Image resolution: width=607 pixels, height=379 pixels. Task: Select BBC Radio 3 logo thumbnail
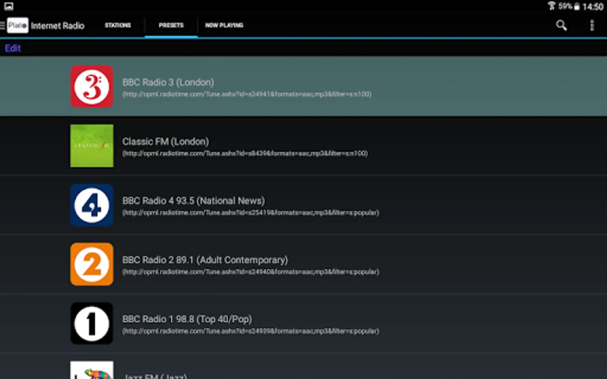point(92,86)
